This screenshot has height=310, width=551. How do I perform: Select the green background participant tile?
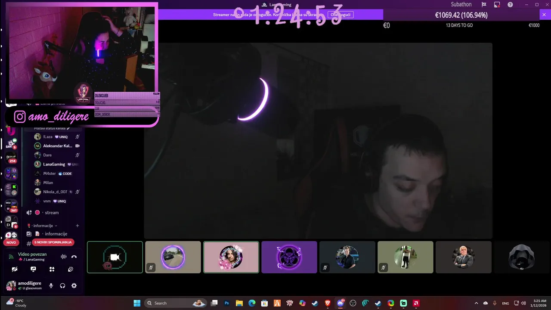pyautogui.click(x=406, y=257)
